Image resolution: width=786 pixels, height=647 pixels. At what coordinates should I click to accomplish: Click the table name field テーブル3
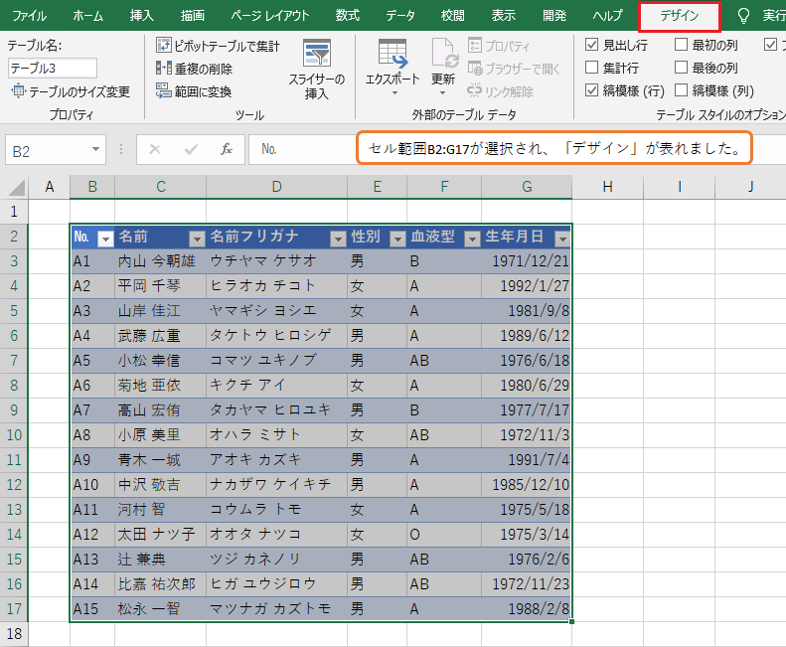coord(53,69)
